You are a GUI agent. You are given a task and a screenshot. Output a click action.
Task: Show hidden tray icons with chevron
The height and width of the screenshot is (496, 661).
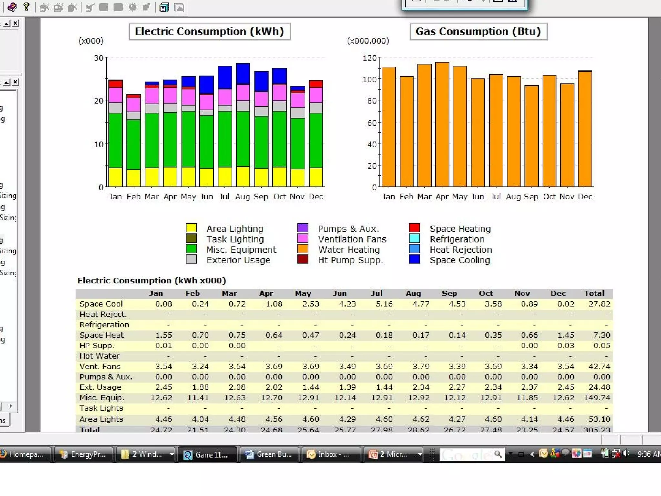[532, 454]
